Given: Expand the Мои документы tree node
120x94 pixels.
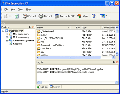Looking at the screenshot, I should click(7, 34).
